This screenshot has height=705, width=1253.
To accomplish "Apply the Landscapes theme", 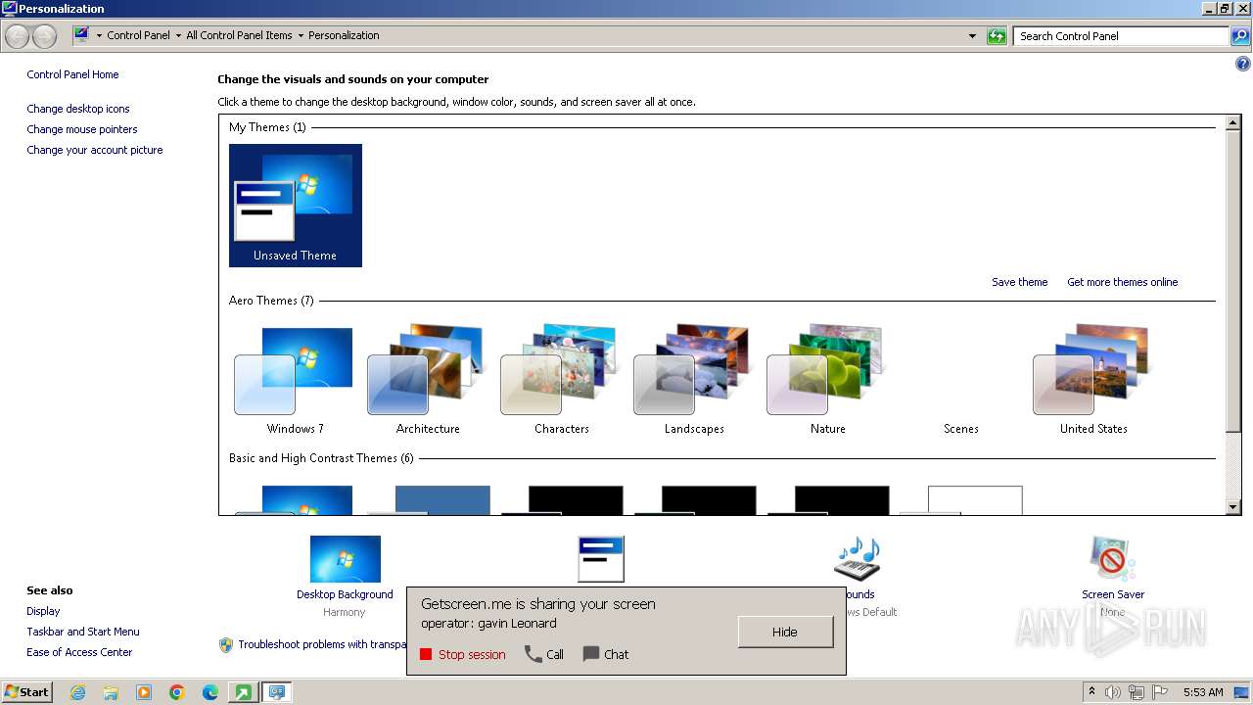I will tap(694, 380).
